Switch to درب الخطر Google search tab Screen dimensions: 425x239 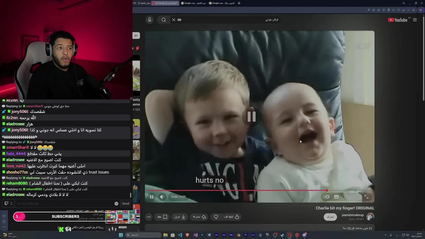tap(194, 3)
